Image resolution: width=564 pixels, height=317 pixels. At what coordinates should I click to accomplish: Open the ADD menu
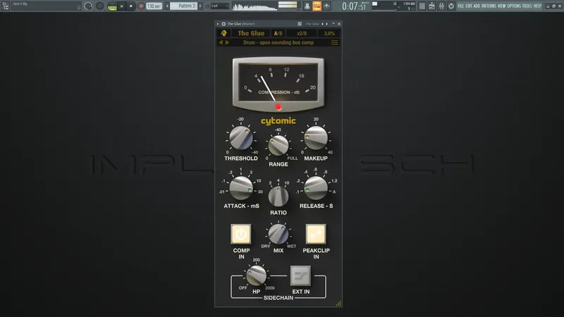477,6
